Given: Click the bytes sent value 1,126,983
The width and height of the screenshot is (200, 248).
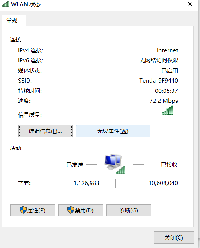Looking at the screenshot, I should coord(86,183).
